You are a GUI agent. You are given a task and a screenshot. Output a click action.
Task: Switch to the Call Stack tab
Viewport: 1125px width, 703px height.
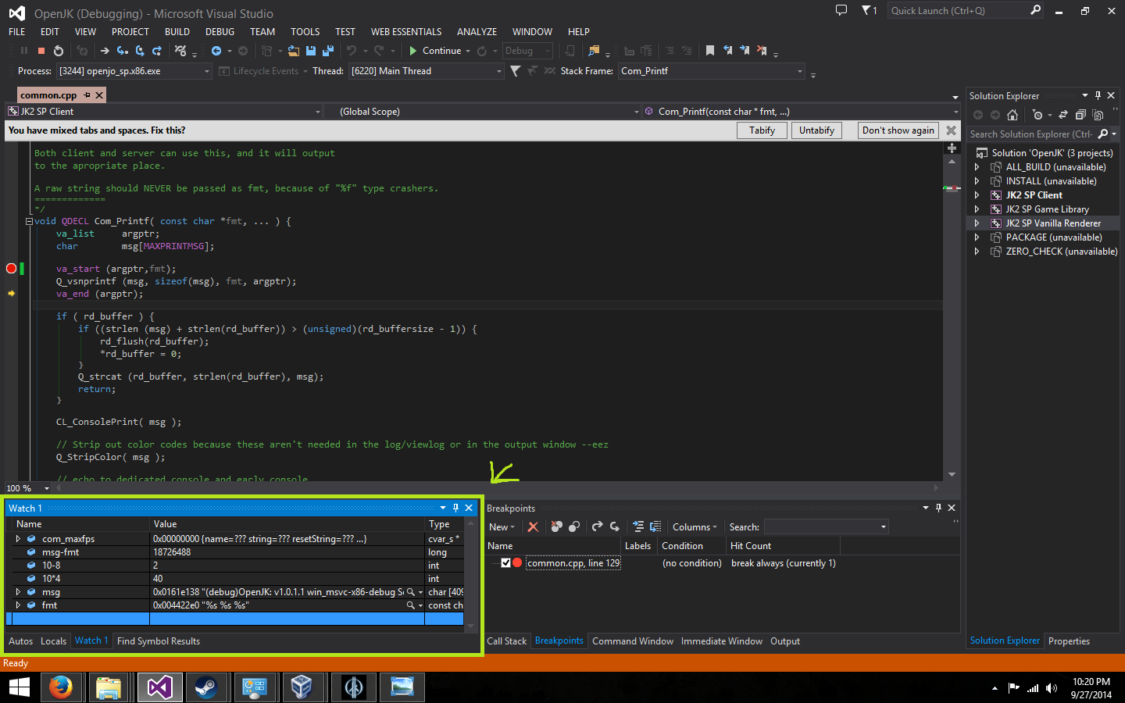[507, 641]
